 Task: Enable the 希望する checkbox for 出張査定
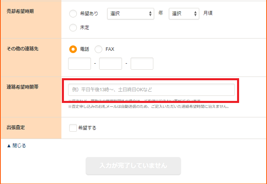tap(73, 128)
